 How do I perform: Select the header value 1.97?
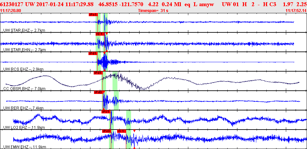tap(288, 4)
